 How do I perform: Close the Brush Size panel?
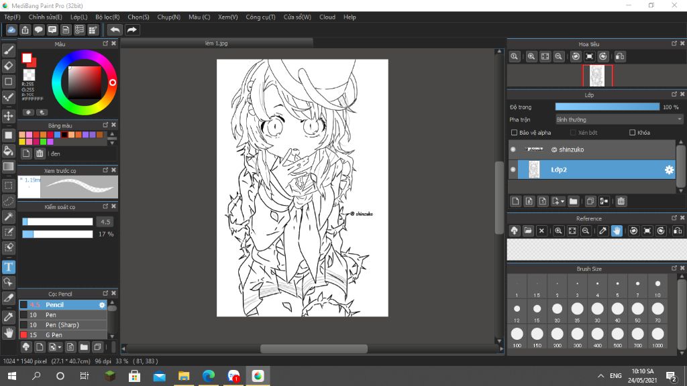coord(682,268)
